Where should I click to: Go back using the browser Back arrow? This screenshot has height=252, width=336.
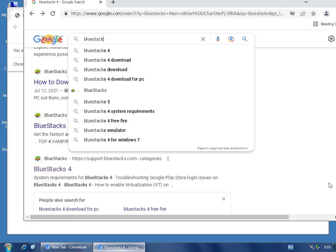pyautogui.click(x=32, y=13)
